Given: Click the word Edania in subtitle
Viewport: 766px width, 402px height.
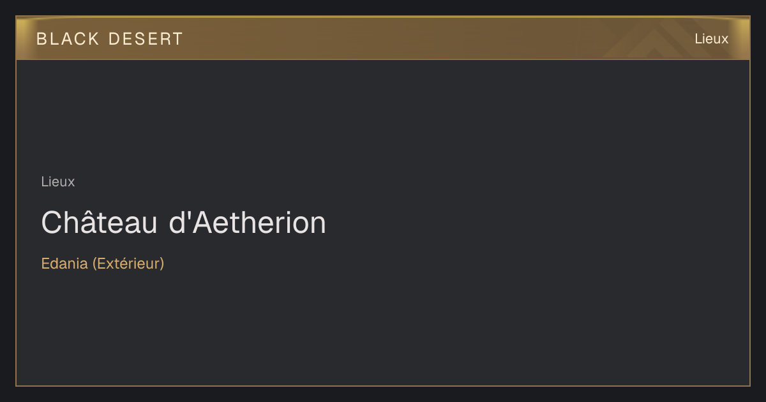Looking at the screenshot, I should (x=64, y=263).
